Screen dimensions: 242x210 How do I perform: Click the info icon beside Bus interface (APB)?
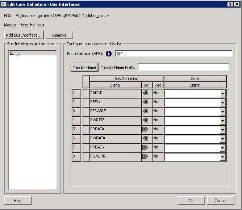point(109,54)
